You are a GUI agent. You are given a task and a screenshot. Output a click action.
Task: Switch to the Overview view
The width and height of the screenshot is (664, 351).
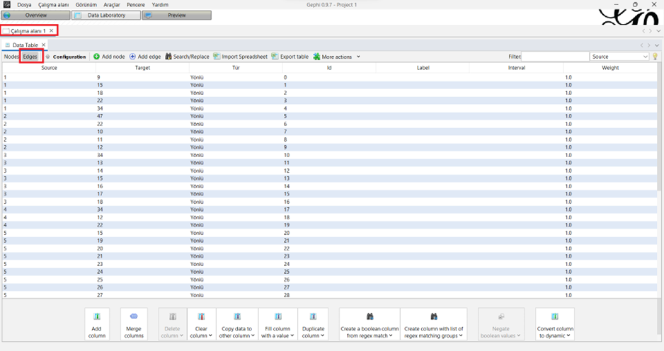(x=35, y=16)
